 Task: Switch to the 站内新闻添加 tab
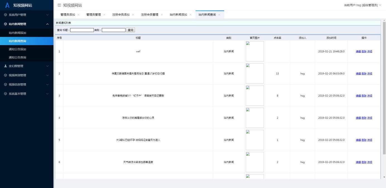pos(178,15)
